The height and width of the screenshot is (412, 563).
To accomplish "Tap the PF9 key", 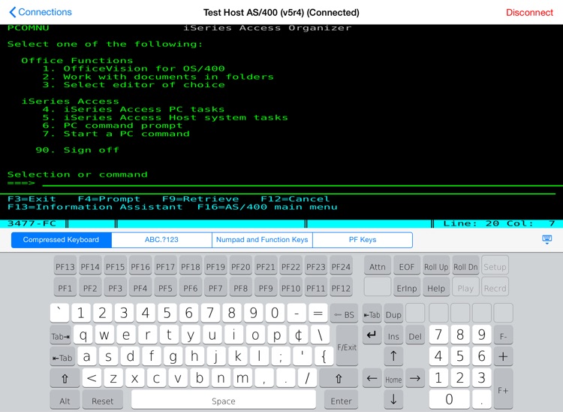I will [x=266, y=289].
